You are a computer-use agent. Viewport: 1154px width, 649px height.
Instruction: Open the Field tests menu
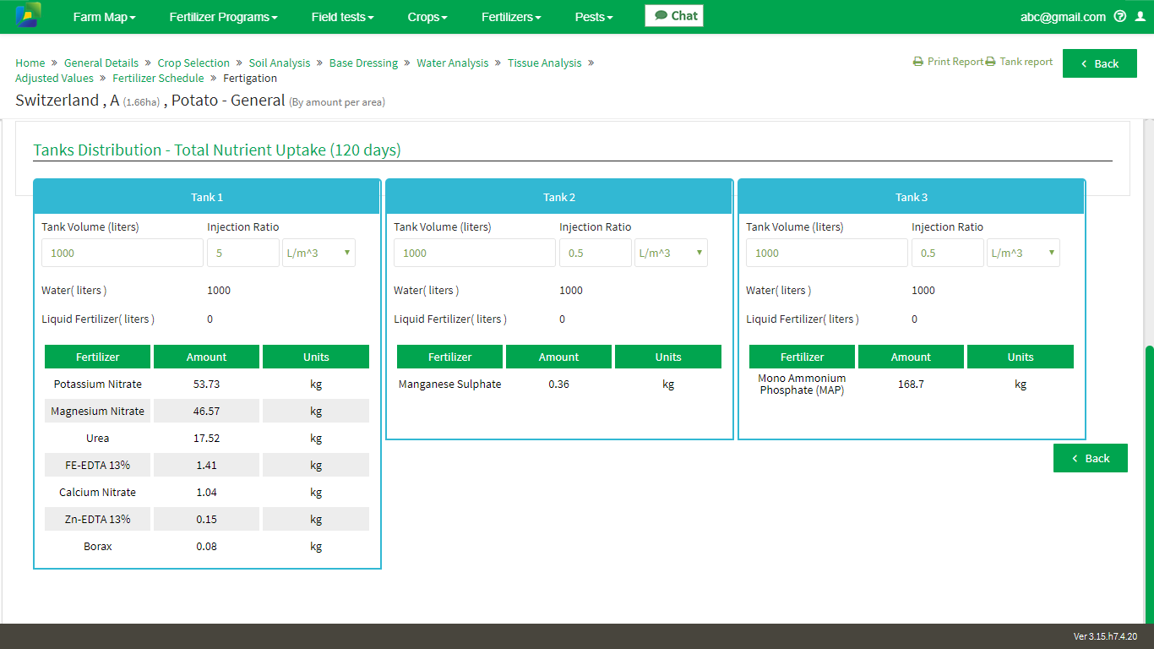(342, 17)
